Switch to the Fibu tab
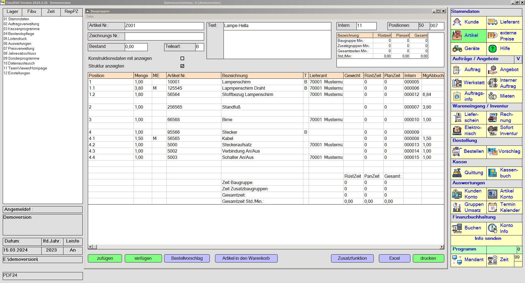The height and width of the screenshot is (283, 525). coord(32,11)
